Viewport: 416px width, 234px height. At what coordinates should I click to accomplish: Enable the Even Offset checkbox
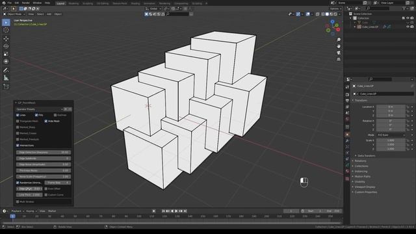(46, 188)
